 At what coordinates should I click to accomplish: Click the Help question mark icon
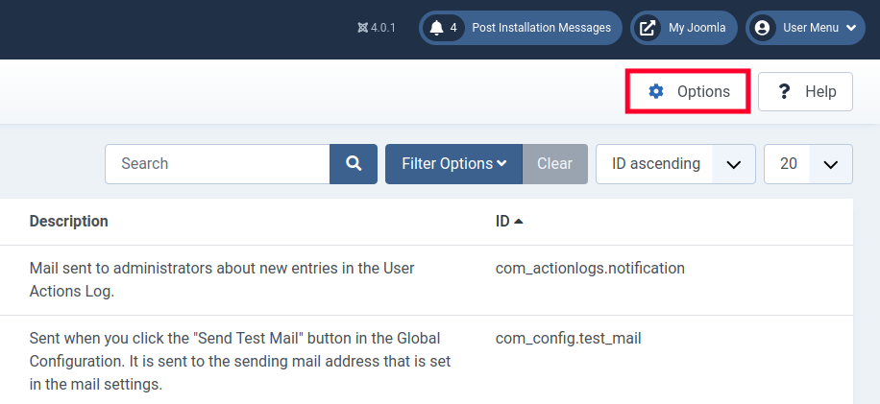point(784,92)
